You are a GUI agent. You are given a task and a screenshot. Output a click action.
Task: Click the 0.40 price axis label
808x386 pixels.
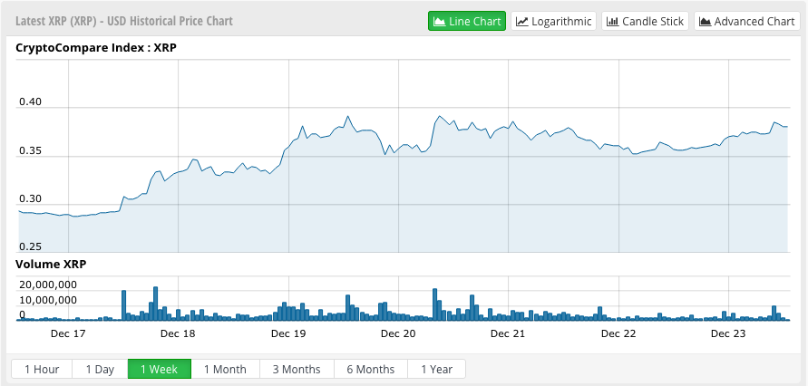(30, 102)
